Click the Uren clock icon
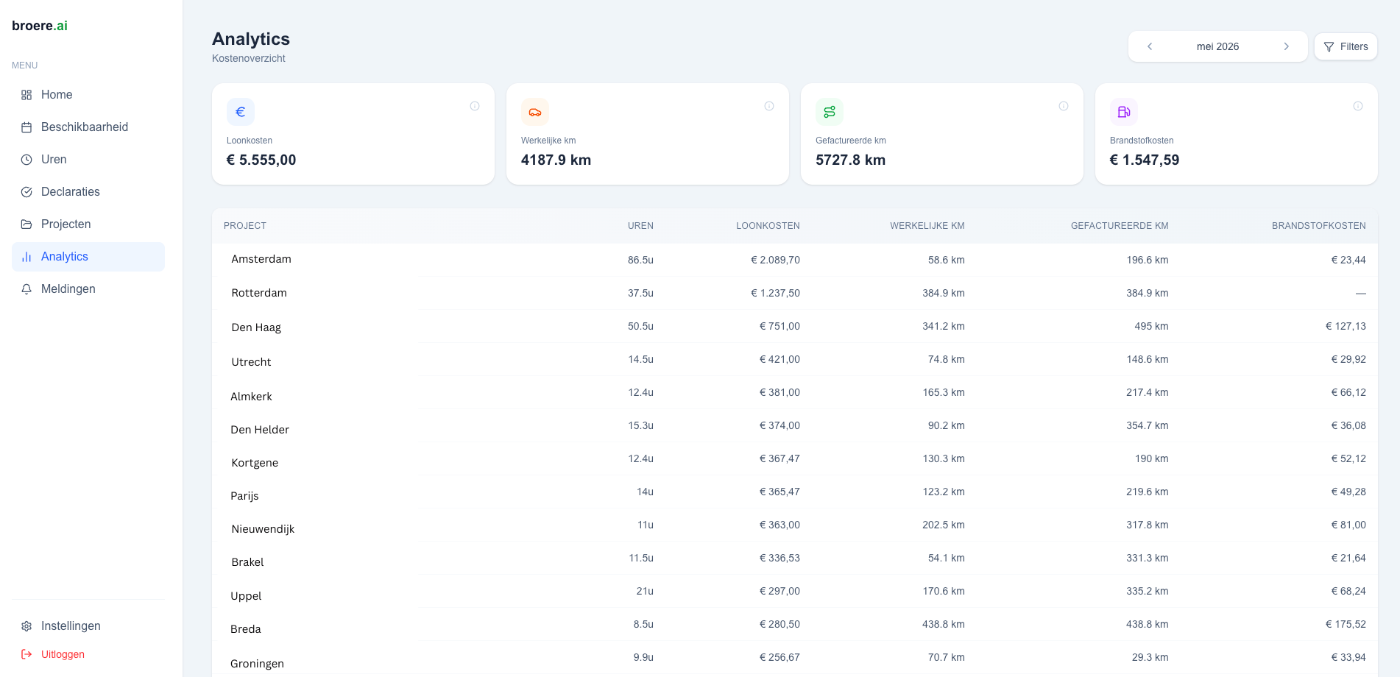1400x677 pixels. click(26, 160)
